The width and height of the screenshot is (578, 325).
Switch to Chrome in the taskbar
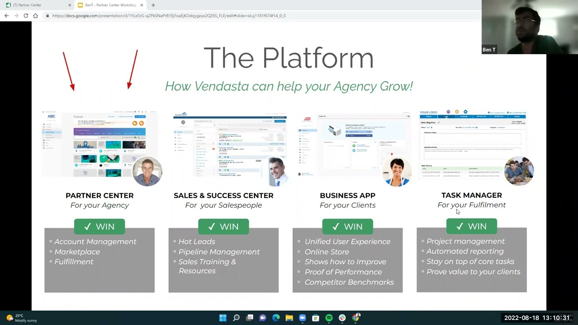coord(356,318)
